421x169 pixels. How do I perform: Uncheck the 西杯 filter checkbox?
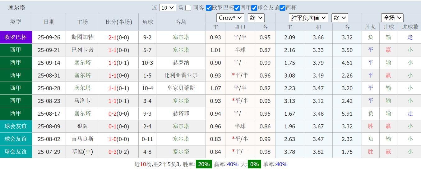click(x=283, y=8)
